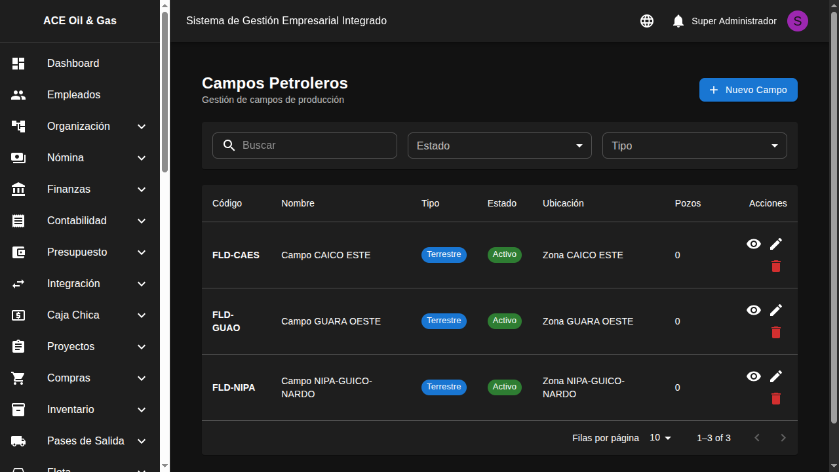Expand the Tipo filter dropdown
This screenshot has width=839, height=472.
(695, 146)
